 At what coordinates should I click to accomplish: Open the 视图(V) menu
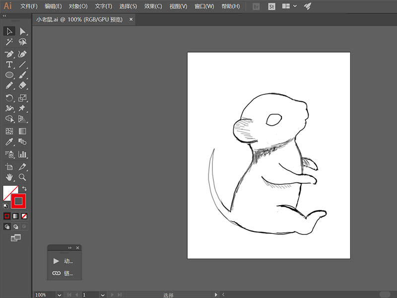[x=178, y=6]
